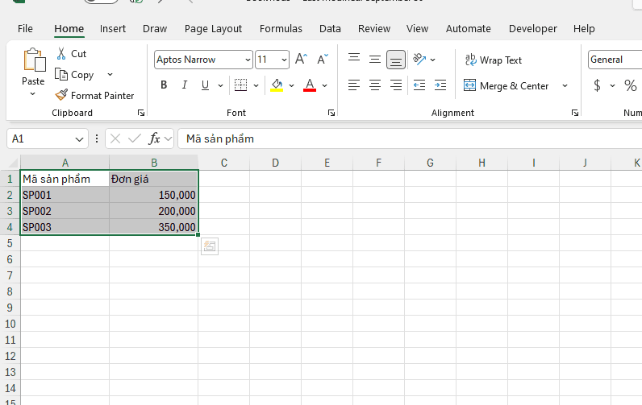The image size is (642, 405).
Task: Toggle bottom align
Action: pos(395,60)
